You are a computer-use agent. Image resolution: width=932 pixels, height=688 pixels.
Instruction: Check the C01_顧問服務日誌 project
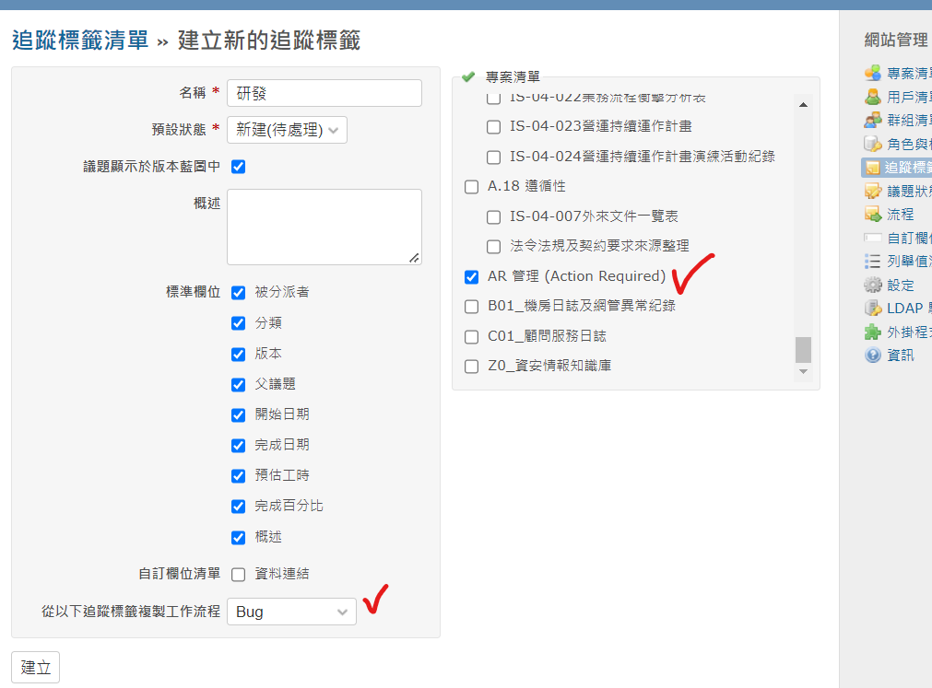471,336
